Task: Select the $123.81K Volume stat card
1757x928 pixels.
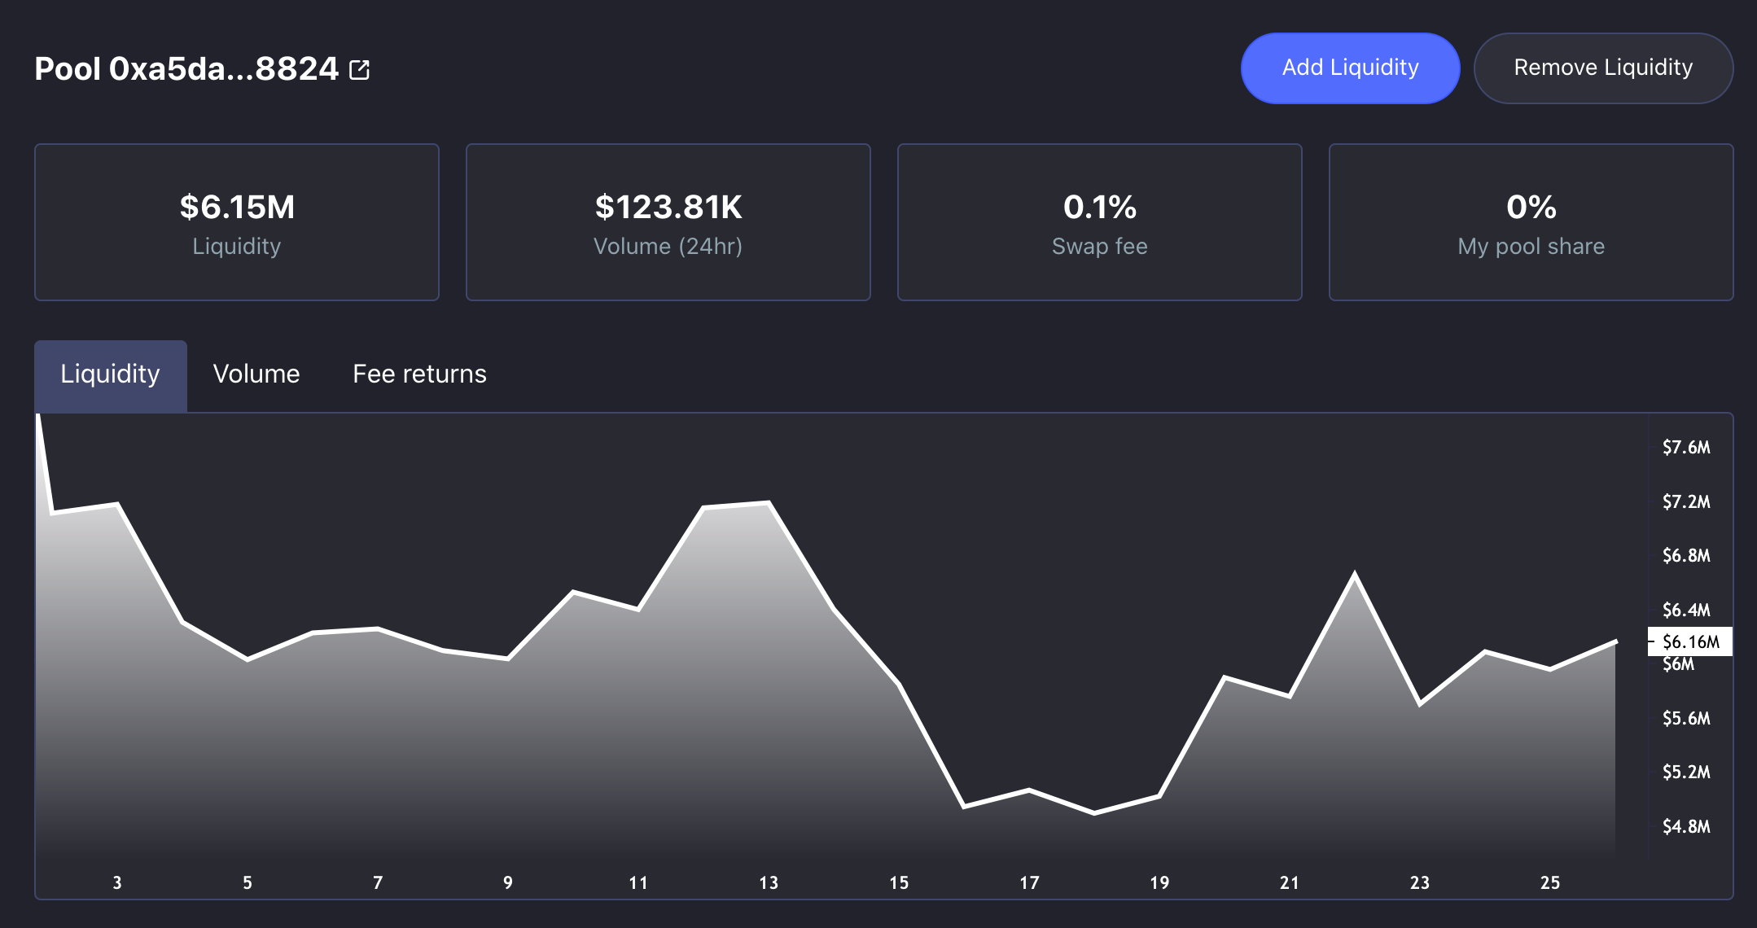Action: [668, 222]
